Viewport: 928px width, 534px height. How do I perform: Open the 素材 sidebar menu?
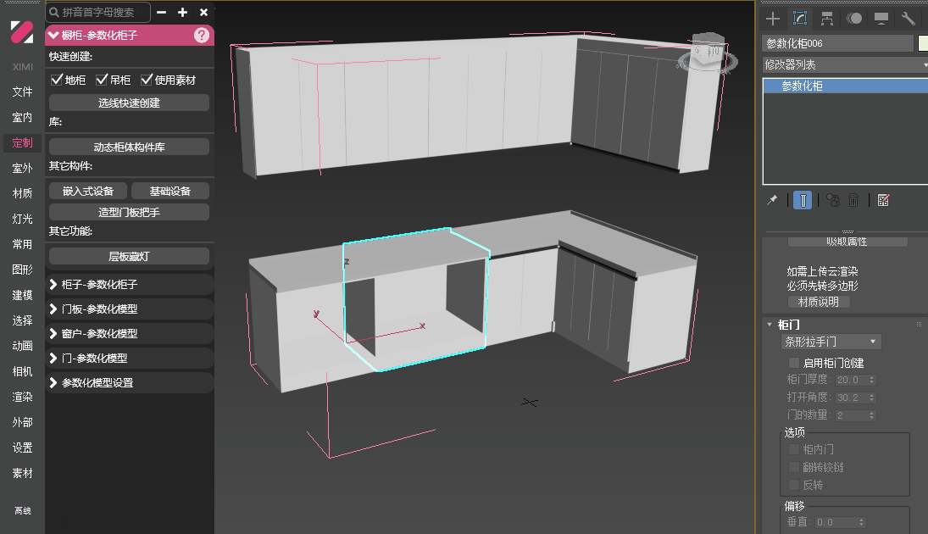tap(23, 473)
